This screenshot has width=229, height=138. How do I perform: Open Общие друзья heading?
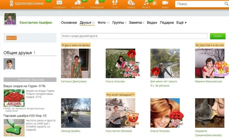point(19,53)
